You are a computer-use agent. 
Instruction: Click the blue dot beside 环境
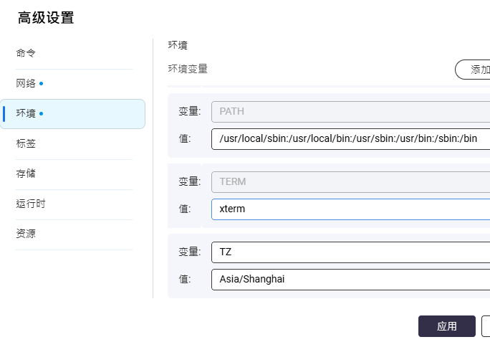[42, 113]
